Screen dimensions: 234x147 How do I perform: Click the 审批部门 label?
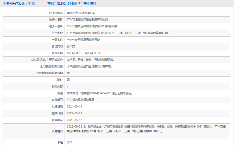click(x=57, y=100)
